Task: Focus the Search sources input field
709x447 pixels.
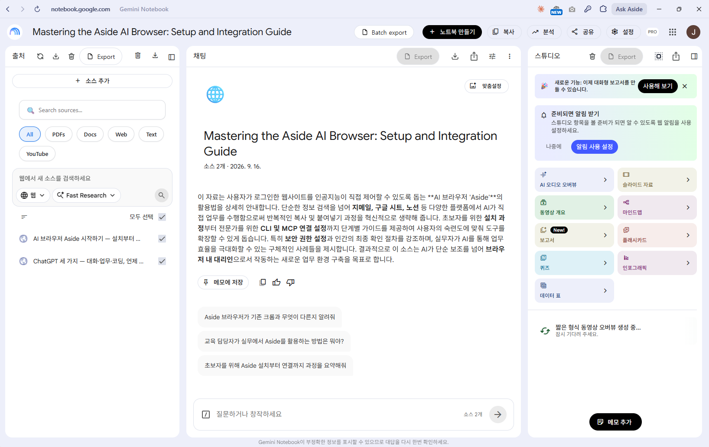Action: (92, 110)
